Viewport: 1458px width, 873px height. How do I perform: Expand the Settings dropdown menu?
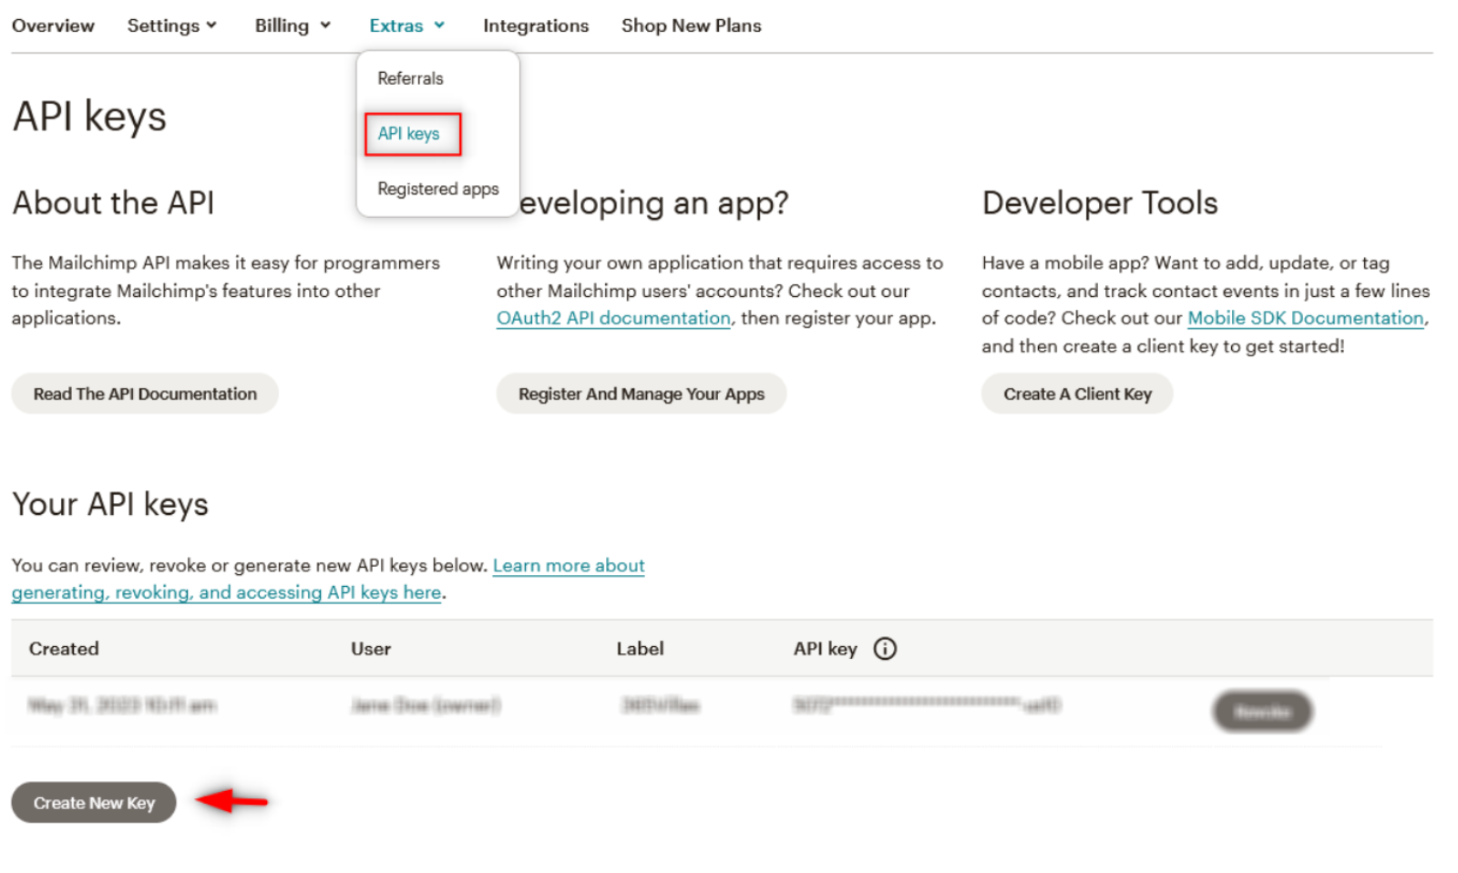pos(172,26)
